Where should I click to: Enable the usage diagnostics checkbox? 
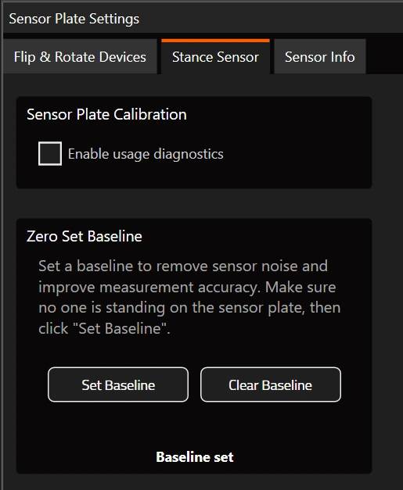pos(50,153)
